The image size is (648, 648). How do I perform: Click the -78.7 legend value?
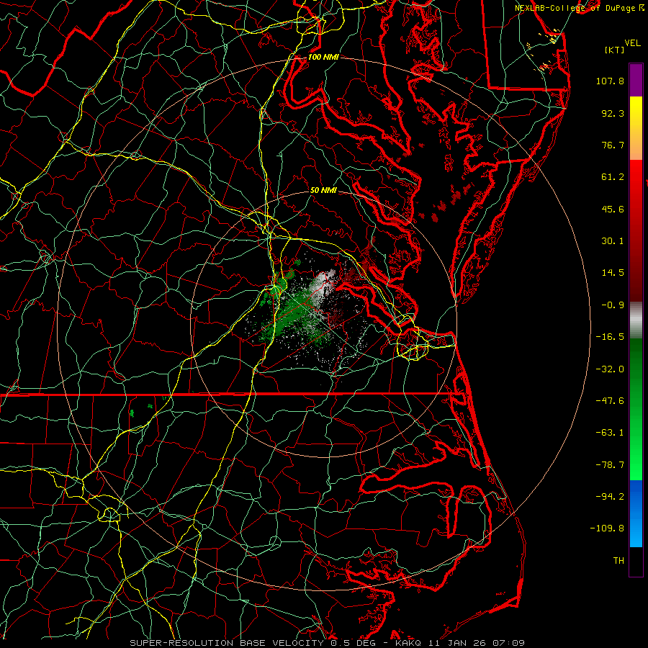(x=610, y=465)
